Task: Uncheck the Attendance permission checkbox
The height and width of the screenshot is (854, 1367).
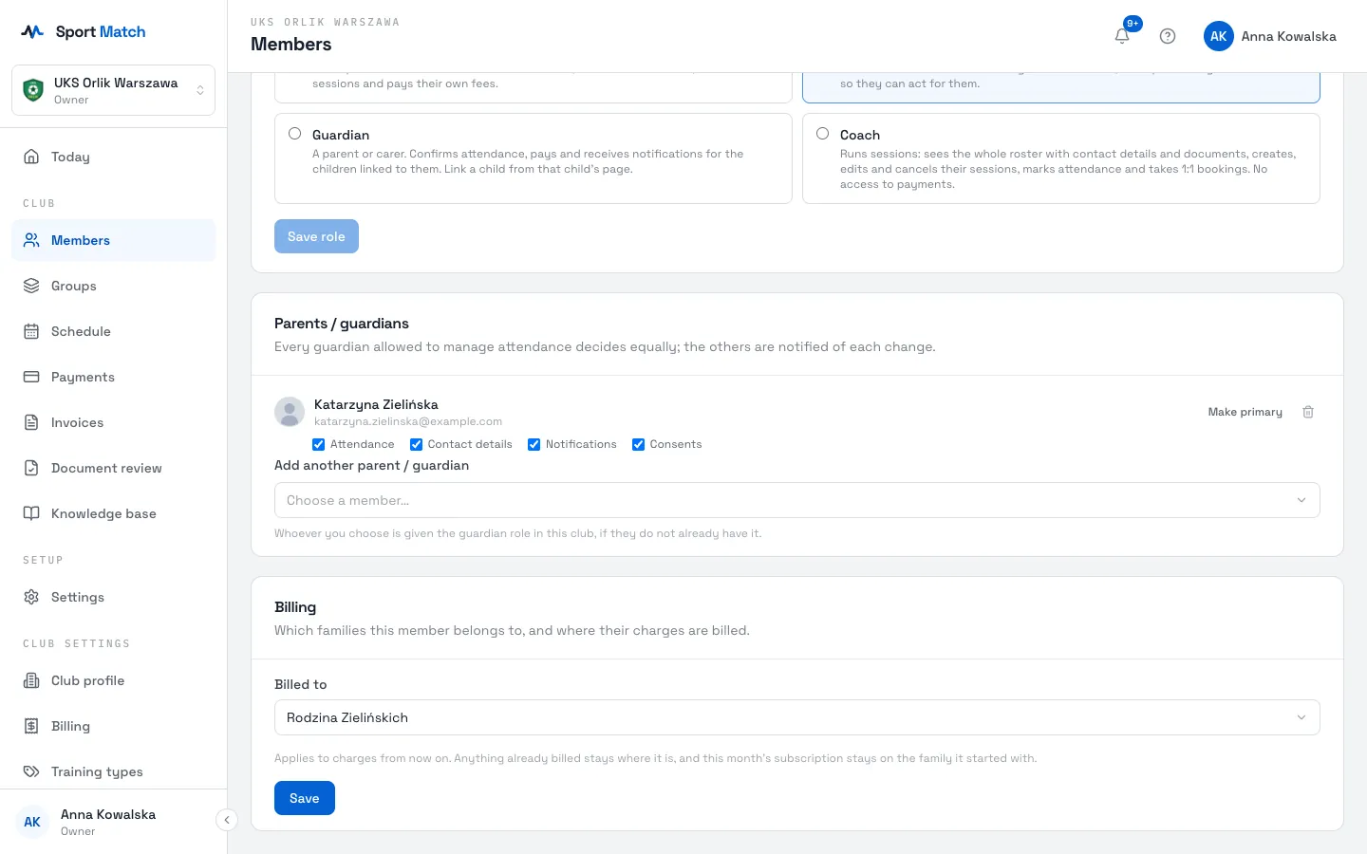Action: [x=319, y=444]
